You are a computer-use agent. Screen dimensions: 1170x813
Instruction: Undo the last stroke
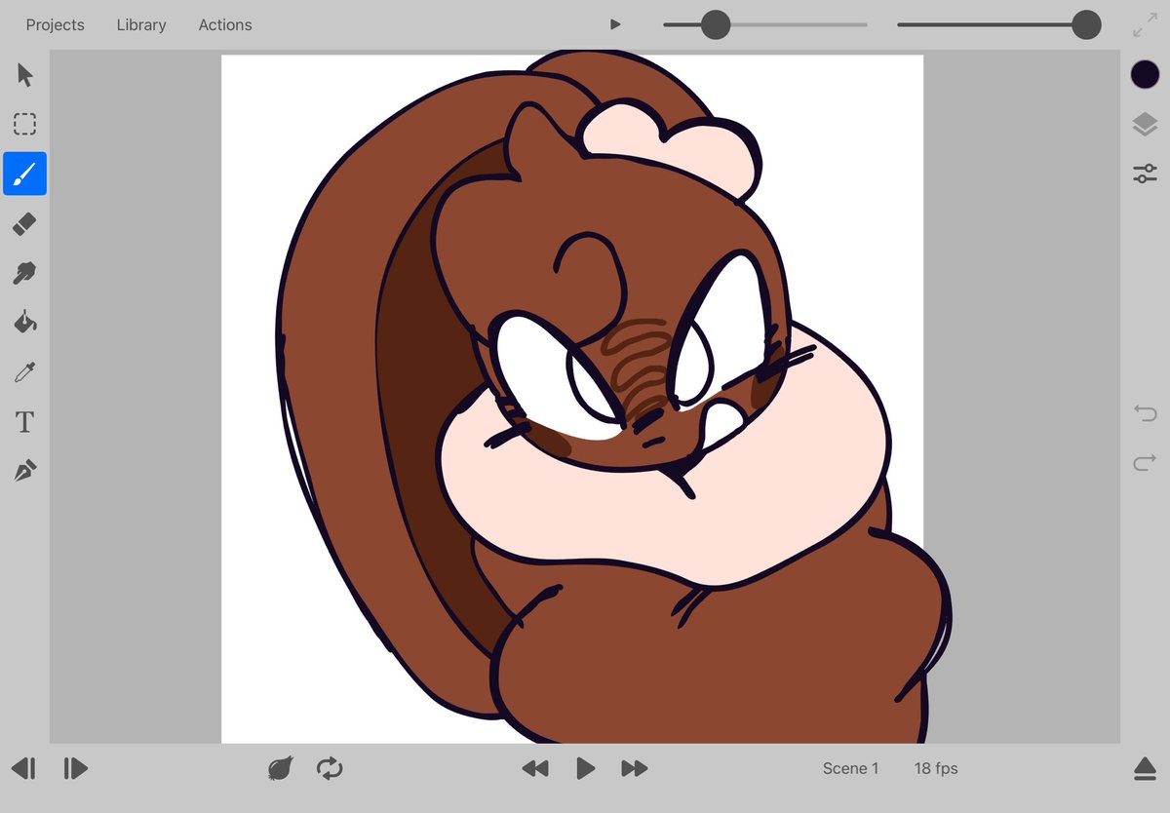pos(1145,413)
